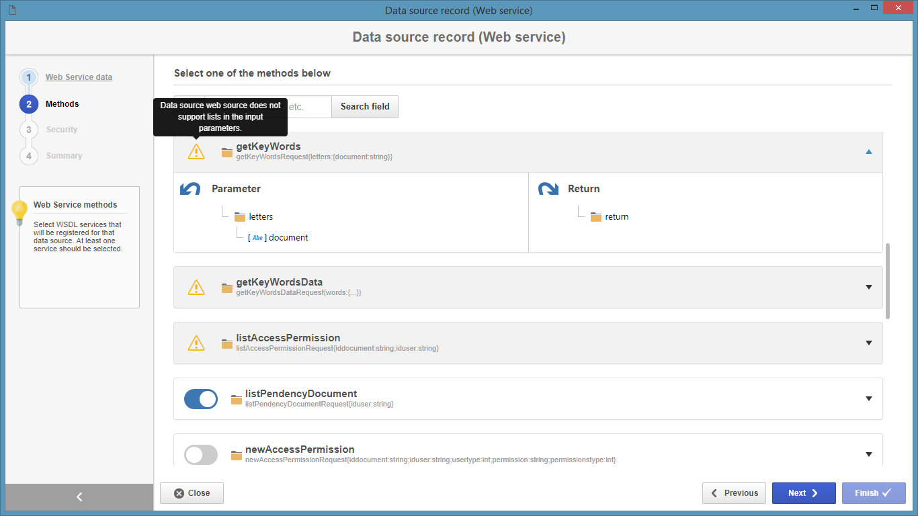Go to Web Service data step
Image resolution: width=918 pixels, height=516 pixels.
coord(79,77)
